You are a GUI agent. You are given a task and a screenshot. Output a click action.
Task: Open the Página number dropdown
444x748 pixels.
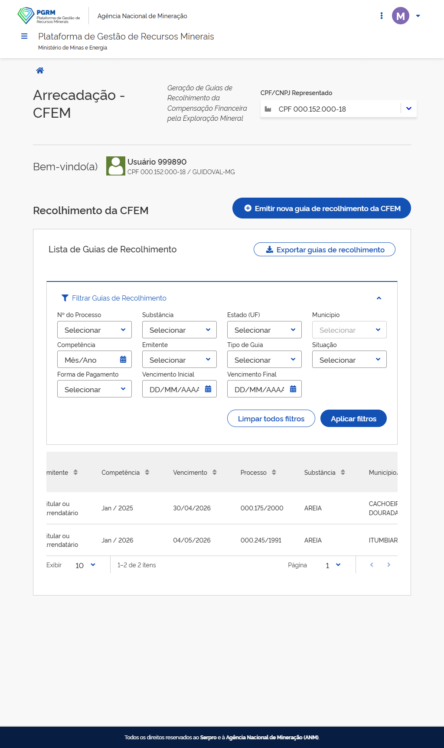point(333,565)
